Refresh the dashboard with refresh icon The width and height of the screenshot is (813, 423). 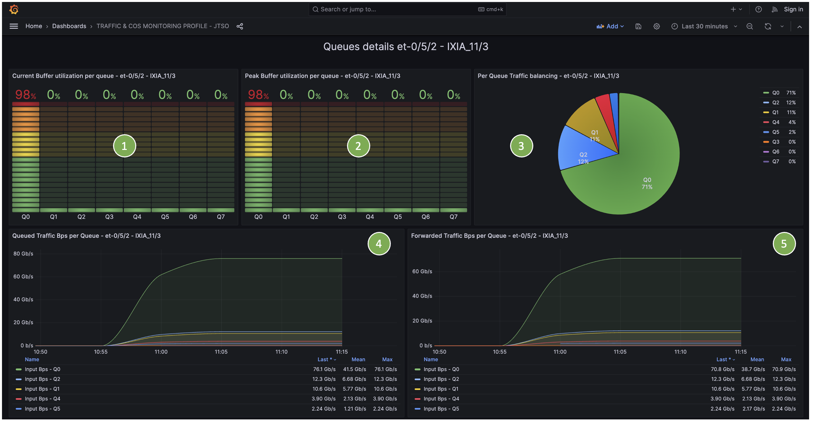pyautogui.click(x=768, y=26)
